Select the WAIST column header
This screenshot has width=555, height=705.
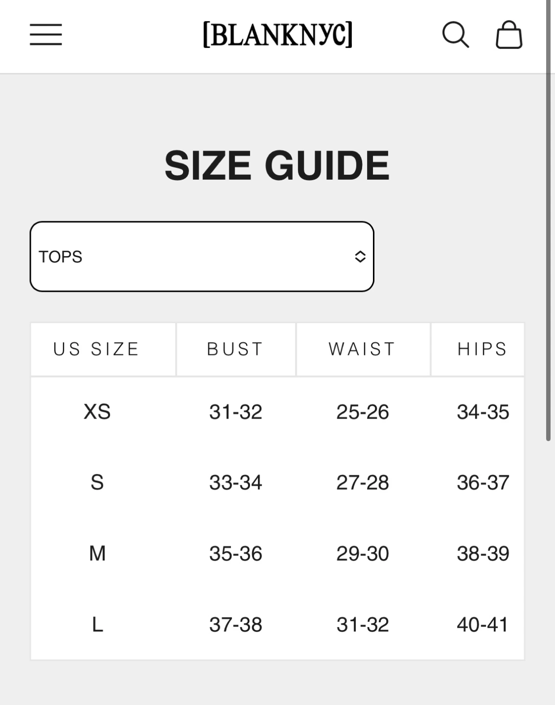[362, 349]
